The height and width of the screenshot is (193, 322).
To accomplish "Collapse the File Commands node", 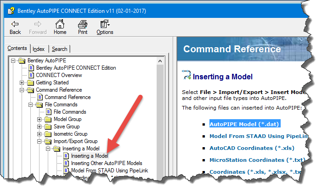I will click(x=30, y=105).
